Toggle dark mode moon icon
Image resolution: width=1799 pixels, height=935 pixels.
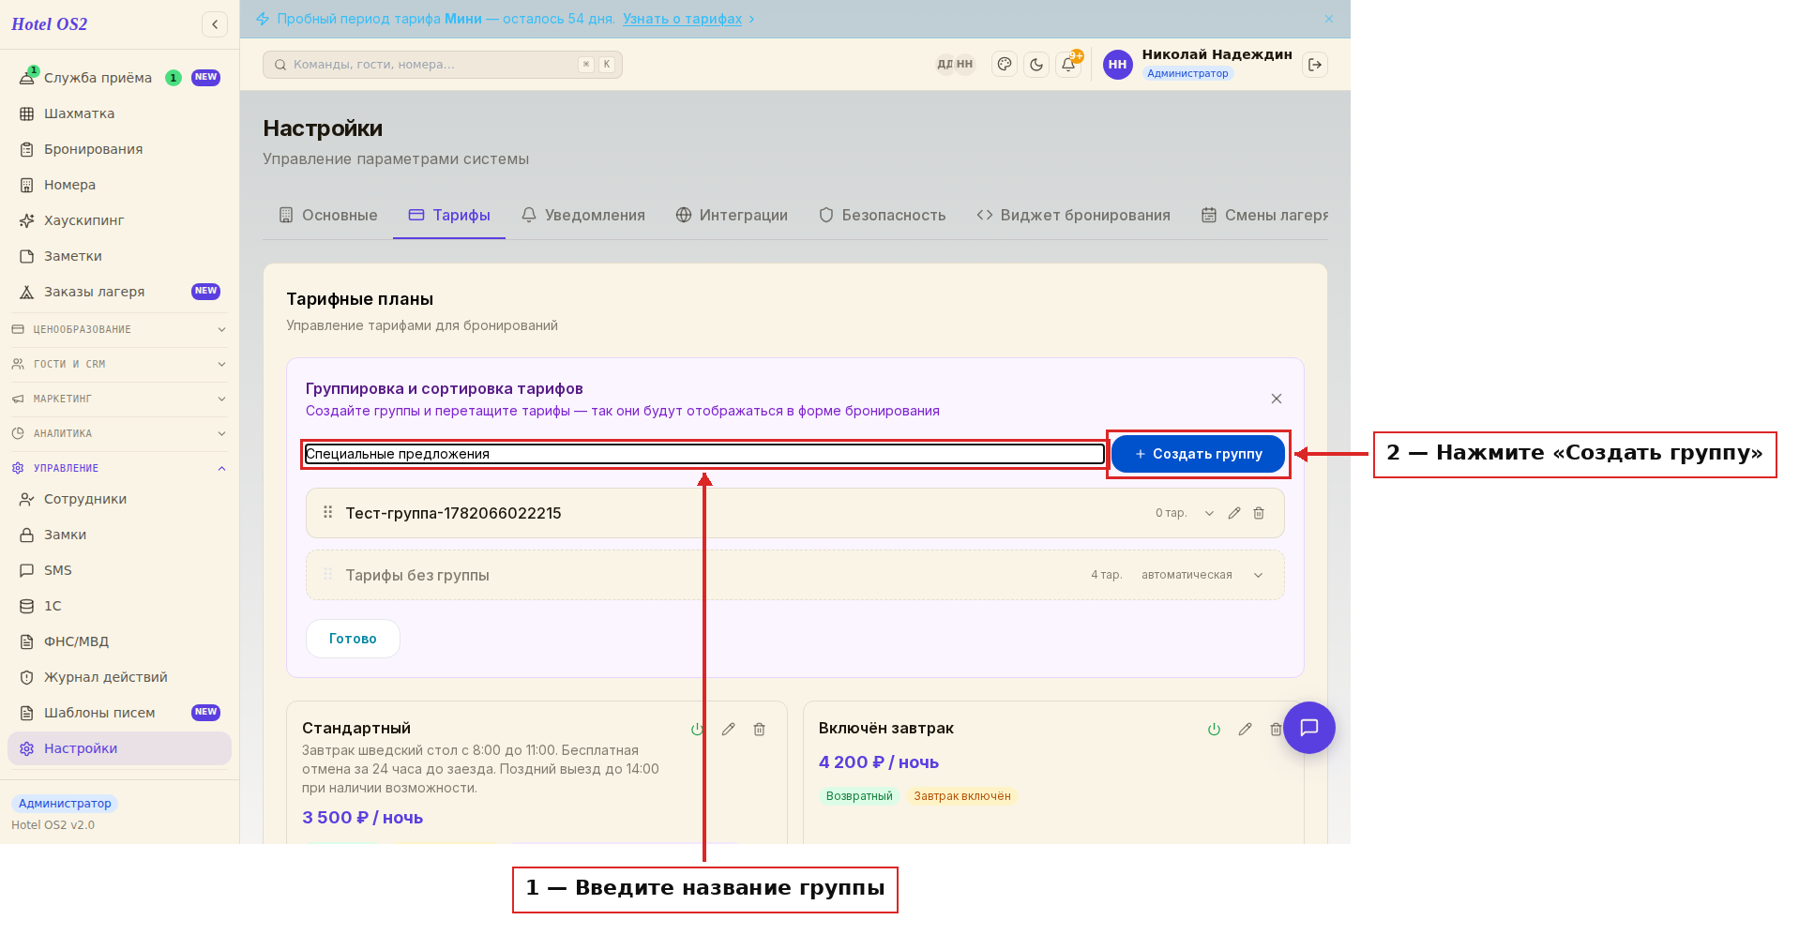(x=1036, y=65)
